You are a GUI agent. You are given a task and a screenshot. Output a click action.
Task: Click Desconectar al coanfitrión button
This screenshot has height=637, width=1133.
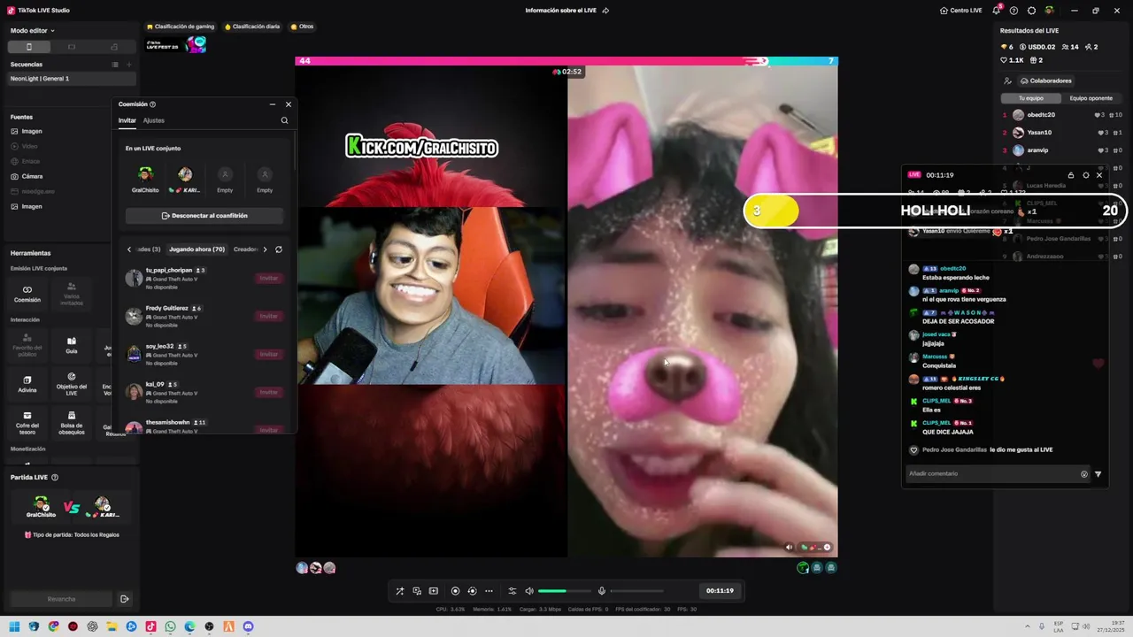[x=204, y=216]
